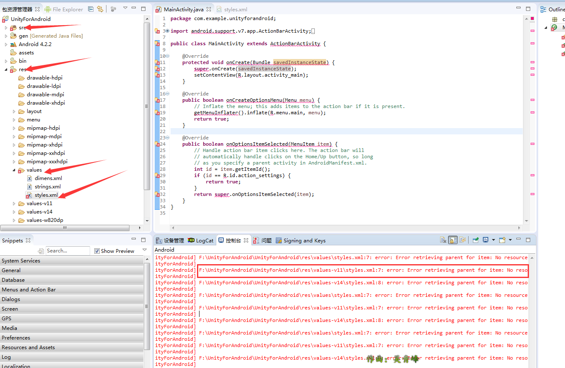Uncheck Show Preview checkbox
The image size is (565, 368).
pyautogui.click(x=97, y=251)
